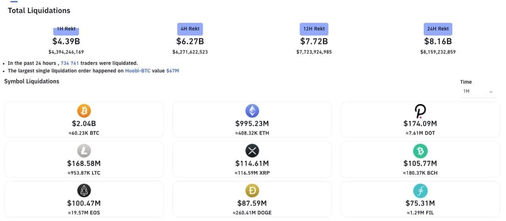Click the exact figure $4,394,246,169

click(x=66, y=52)
